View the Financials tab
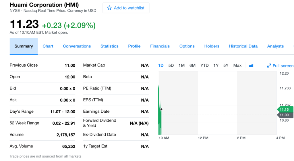Screen dimensions: 294x161 [160, 46]
